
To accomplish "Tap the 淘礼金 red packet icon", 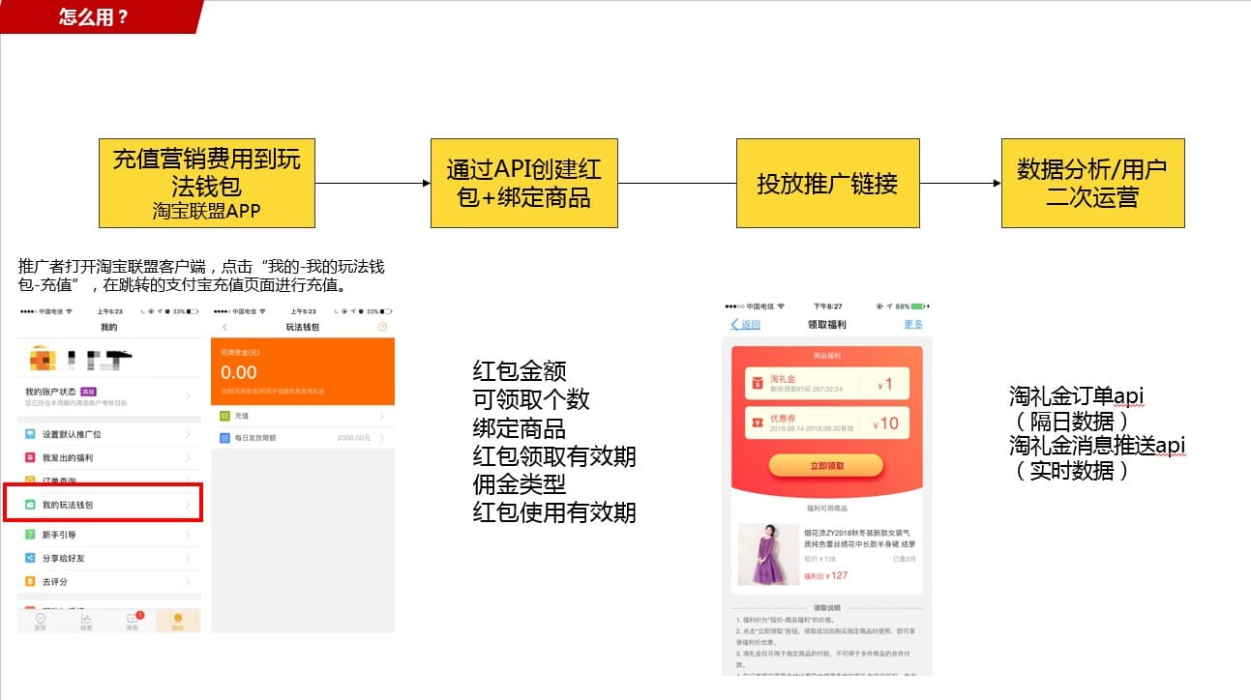I will (x=756, y=384).
